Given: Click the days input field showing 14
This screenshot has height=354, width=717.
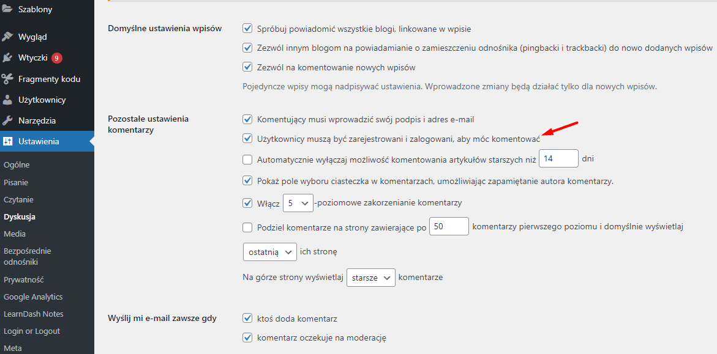Looking at the screenshot, I should click(559, 159).
